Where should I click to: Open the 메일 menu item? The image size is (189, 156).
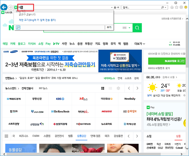point(5,44)
